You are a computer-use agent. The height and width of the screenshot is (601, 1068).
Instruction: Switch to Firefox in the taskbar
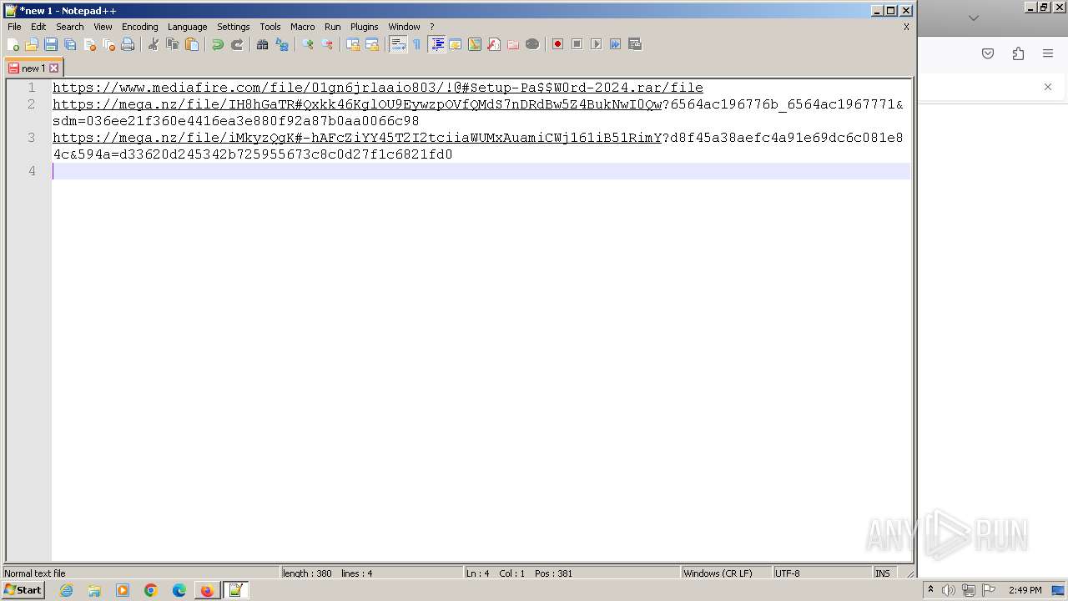(207, 590)
